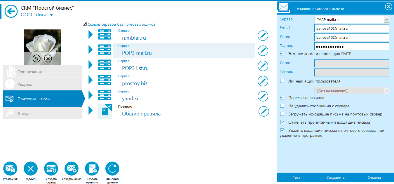
Task: Check Личный ящик пользователя
Action: tap(282, 81)
